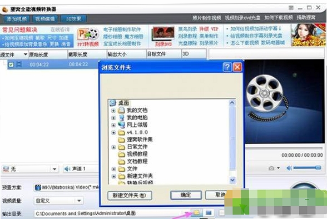Click the subtitle icon beside 无

tap(6, 169)
